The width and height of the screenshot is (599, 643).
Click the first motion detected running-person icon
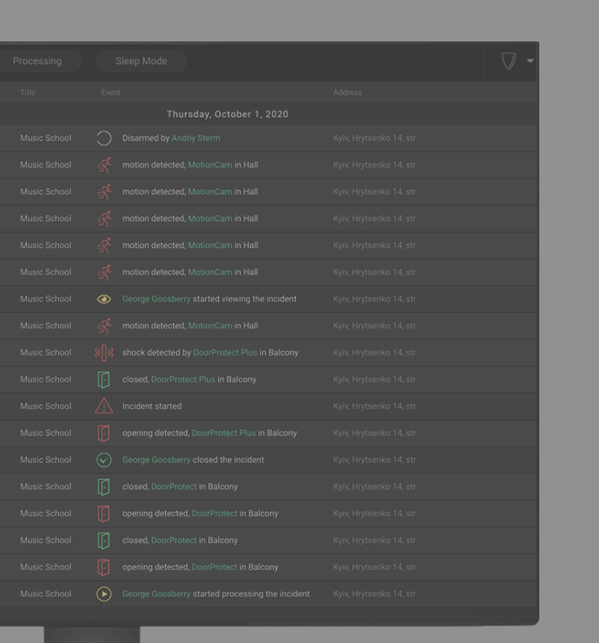pyautogui.click(x=104, y=165)
